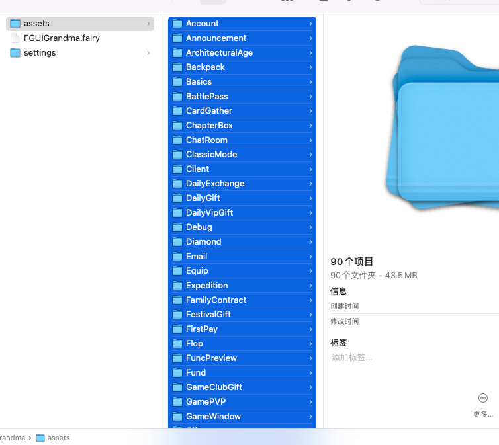This screenshot has width=499, height=445.
Task: Click the Flop folder icon
Action: pos(177,344)
